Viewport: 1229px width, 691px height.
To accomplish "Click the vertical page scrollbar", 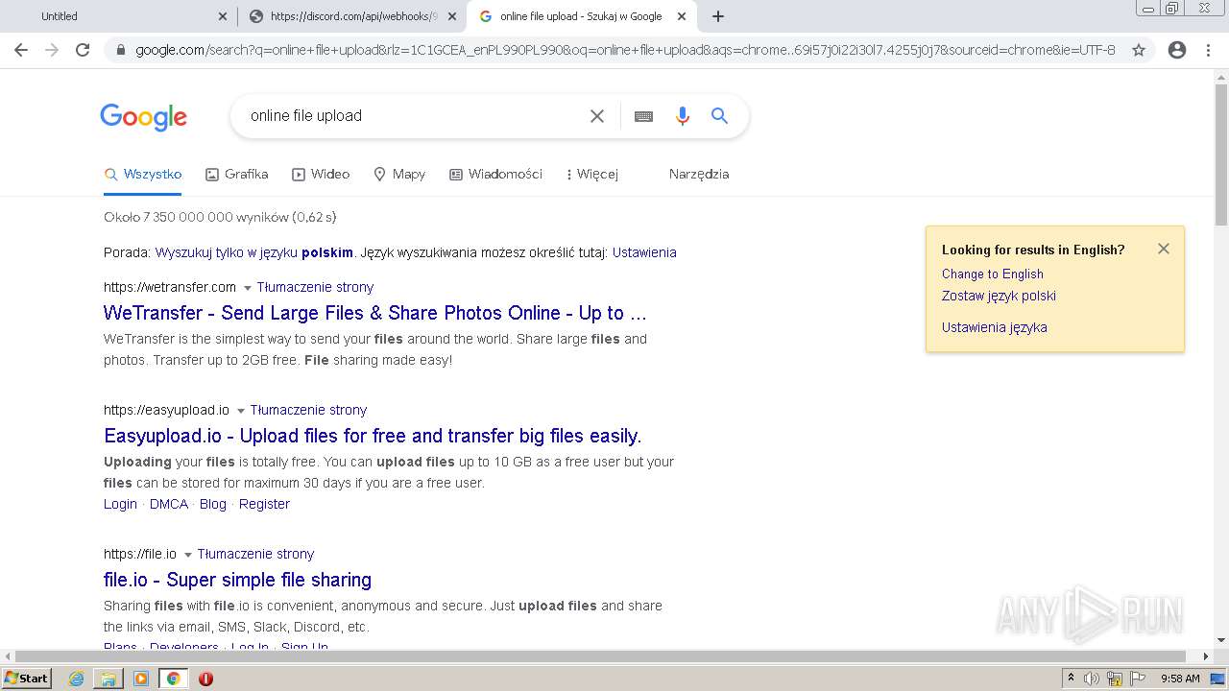I will pyautogui.click(x=1221, y=154).
